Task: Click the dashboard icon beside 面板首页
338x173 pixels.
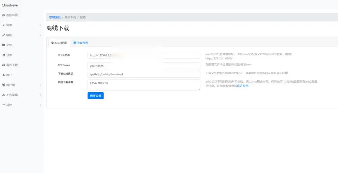Action: (3, 15)
